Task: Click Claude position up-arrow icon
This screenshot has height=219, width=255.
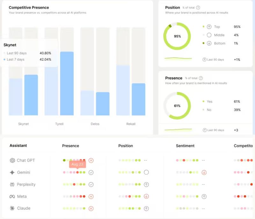Action: pyautogui.click(x=146, y=208)
